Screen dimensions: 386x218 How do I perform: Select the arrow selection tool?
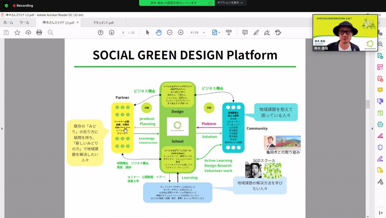tap(148, 32)
